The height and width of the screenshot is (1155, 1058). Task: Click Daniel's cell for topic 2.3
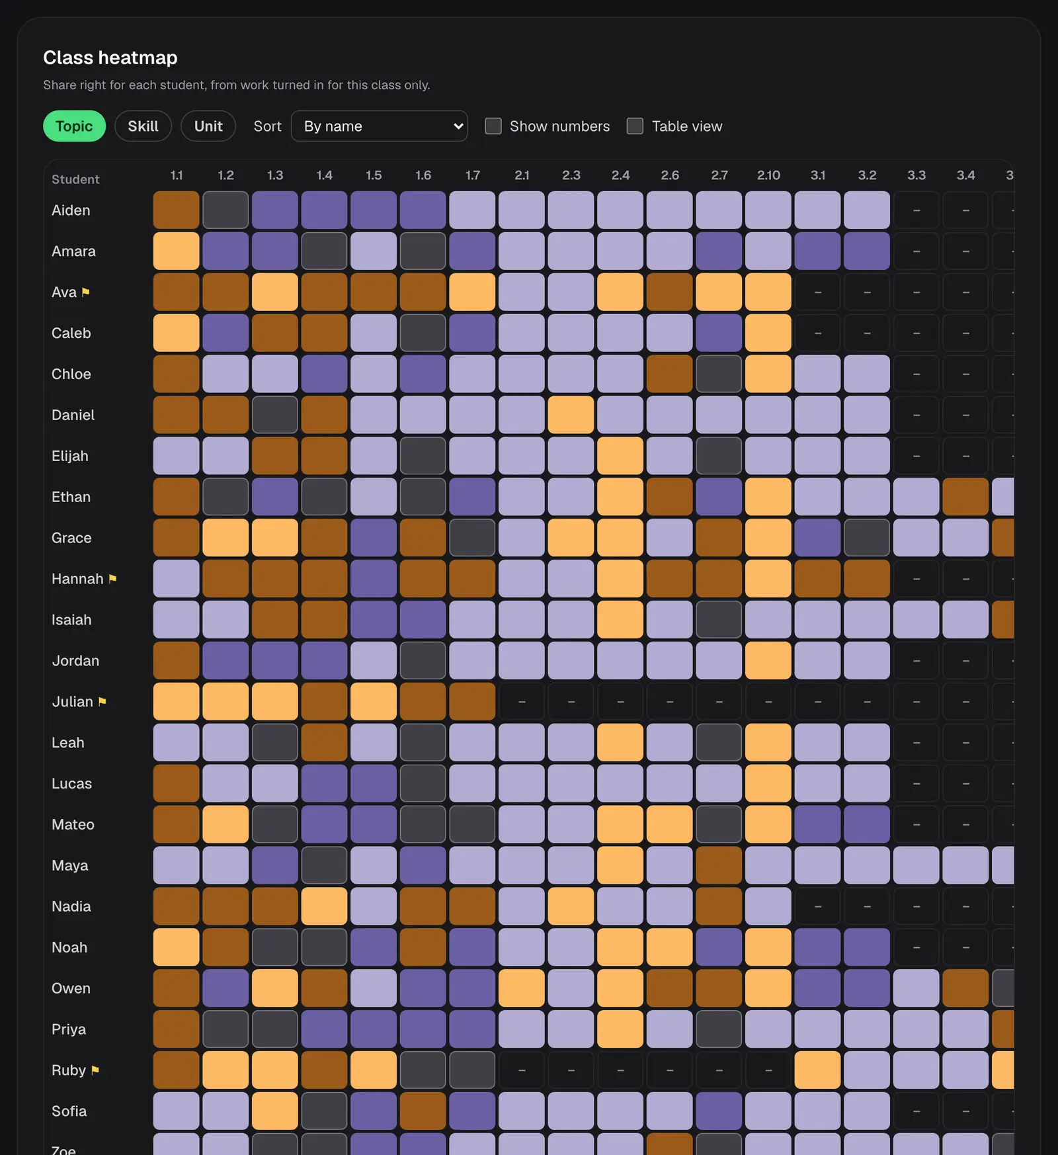[x=571, y=415]
